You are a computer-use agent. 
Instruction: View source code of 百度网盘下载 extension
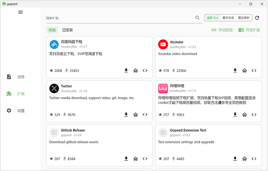[x=145, y=70]
